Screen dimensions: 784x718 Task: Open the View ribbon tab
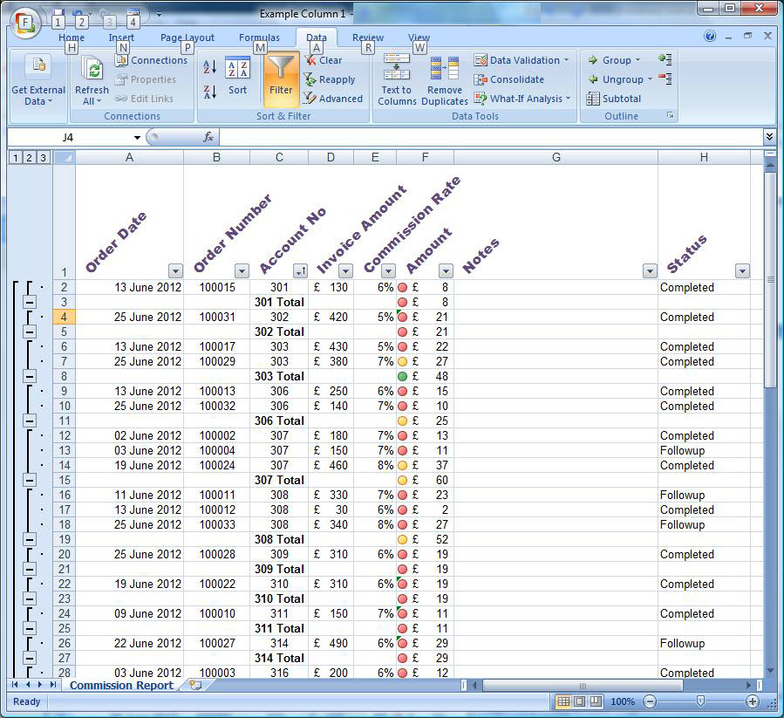(419, 38)
